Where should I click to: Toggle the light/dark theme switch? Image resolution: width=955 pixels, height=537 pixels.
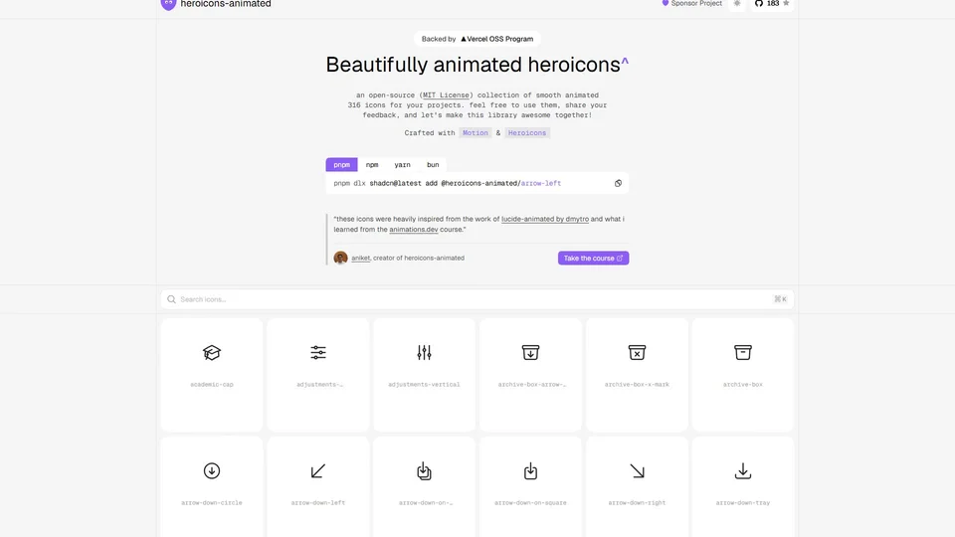pos(737,4)
